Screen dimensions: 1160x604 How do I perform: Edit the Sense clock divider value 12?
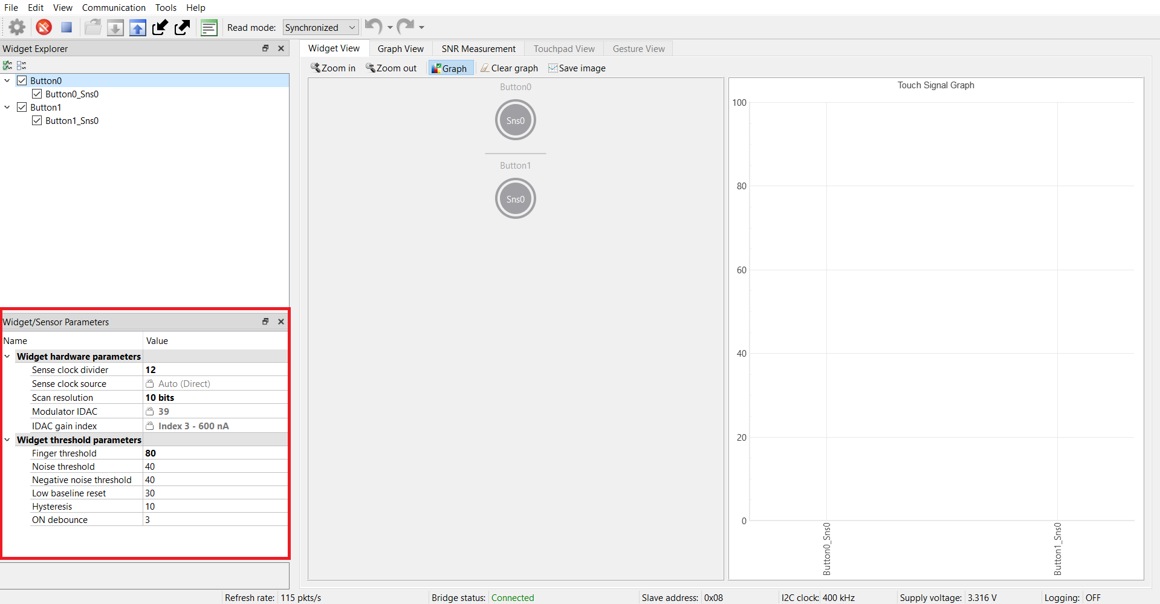215,369
